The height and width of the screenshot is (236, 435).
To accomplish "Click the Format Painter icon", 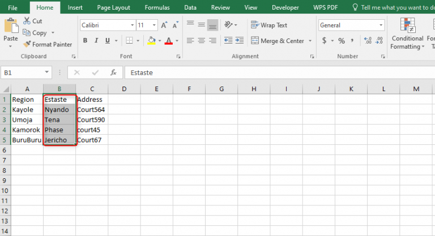I will coord(27,44).
